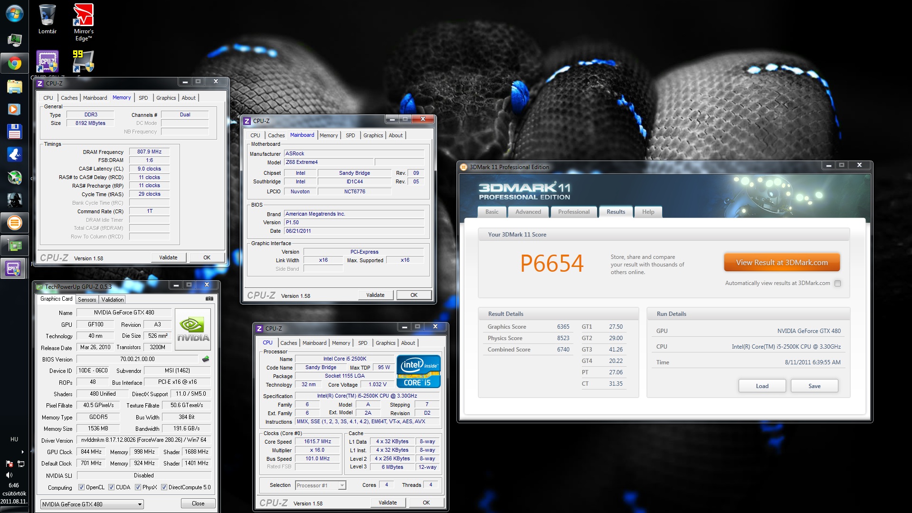Click View Result at 3DMark.com button

782,263
